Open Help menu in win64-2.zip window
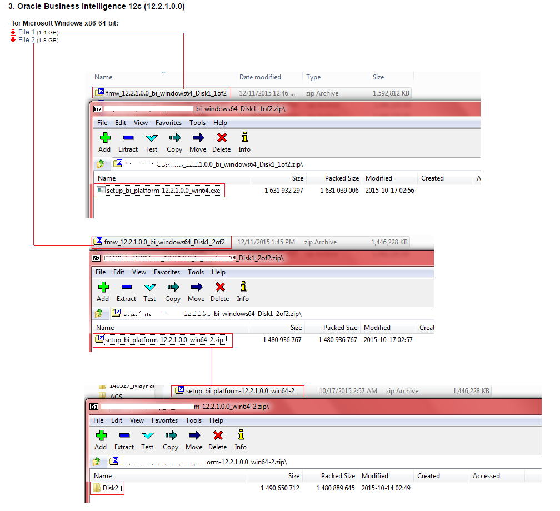This screenshot has width=560, height=511. [216, 420]
